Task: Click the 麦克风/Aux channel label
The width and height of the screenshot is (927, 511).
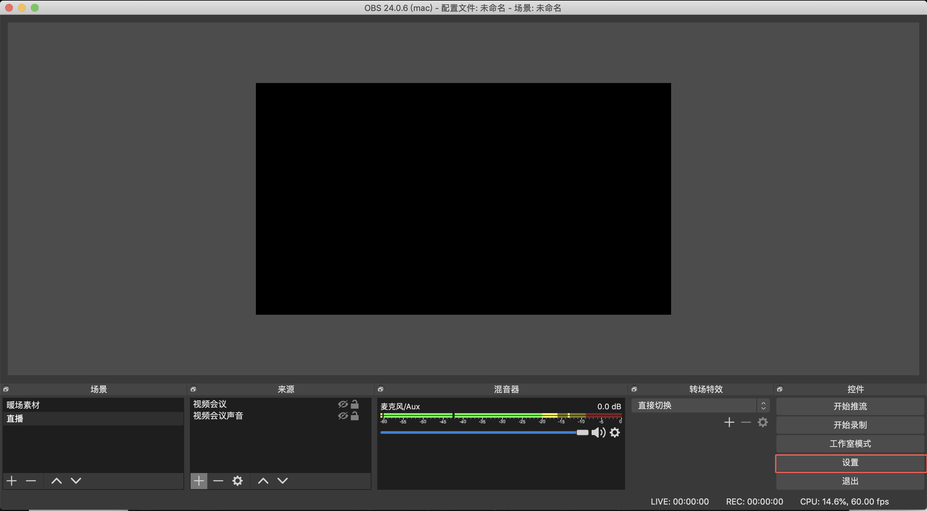Action: coord(400,406)
